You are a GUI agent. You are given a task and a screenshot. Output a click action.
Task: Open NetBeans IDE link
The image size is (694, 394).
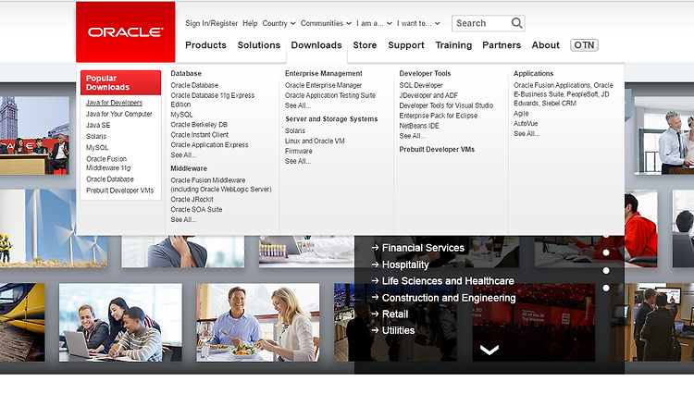pyautogui.click(x=419, y=126)
